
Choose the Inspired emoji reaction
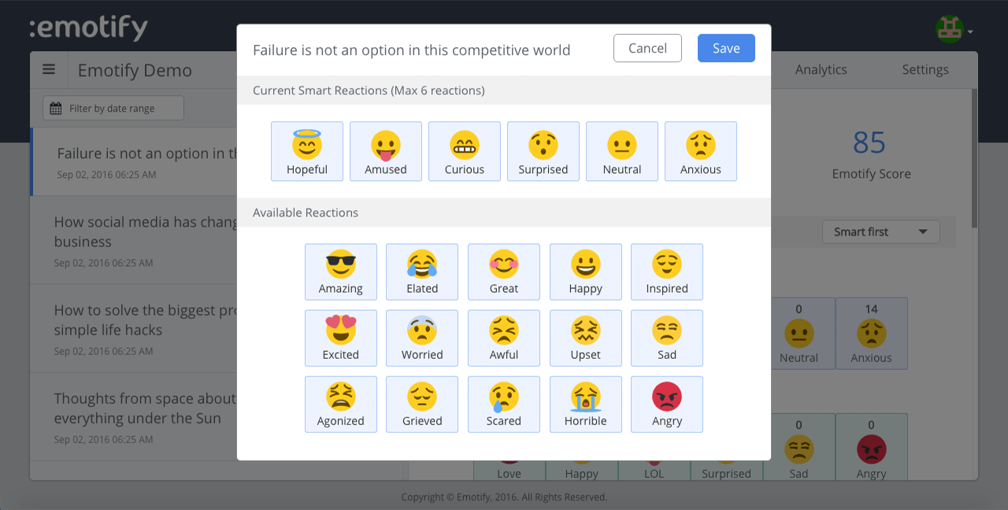tap(666, 272)
